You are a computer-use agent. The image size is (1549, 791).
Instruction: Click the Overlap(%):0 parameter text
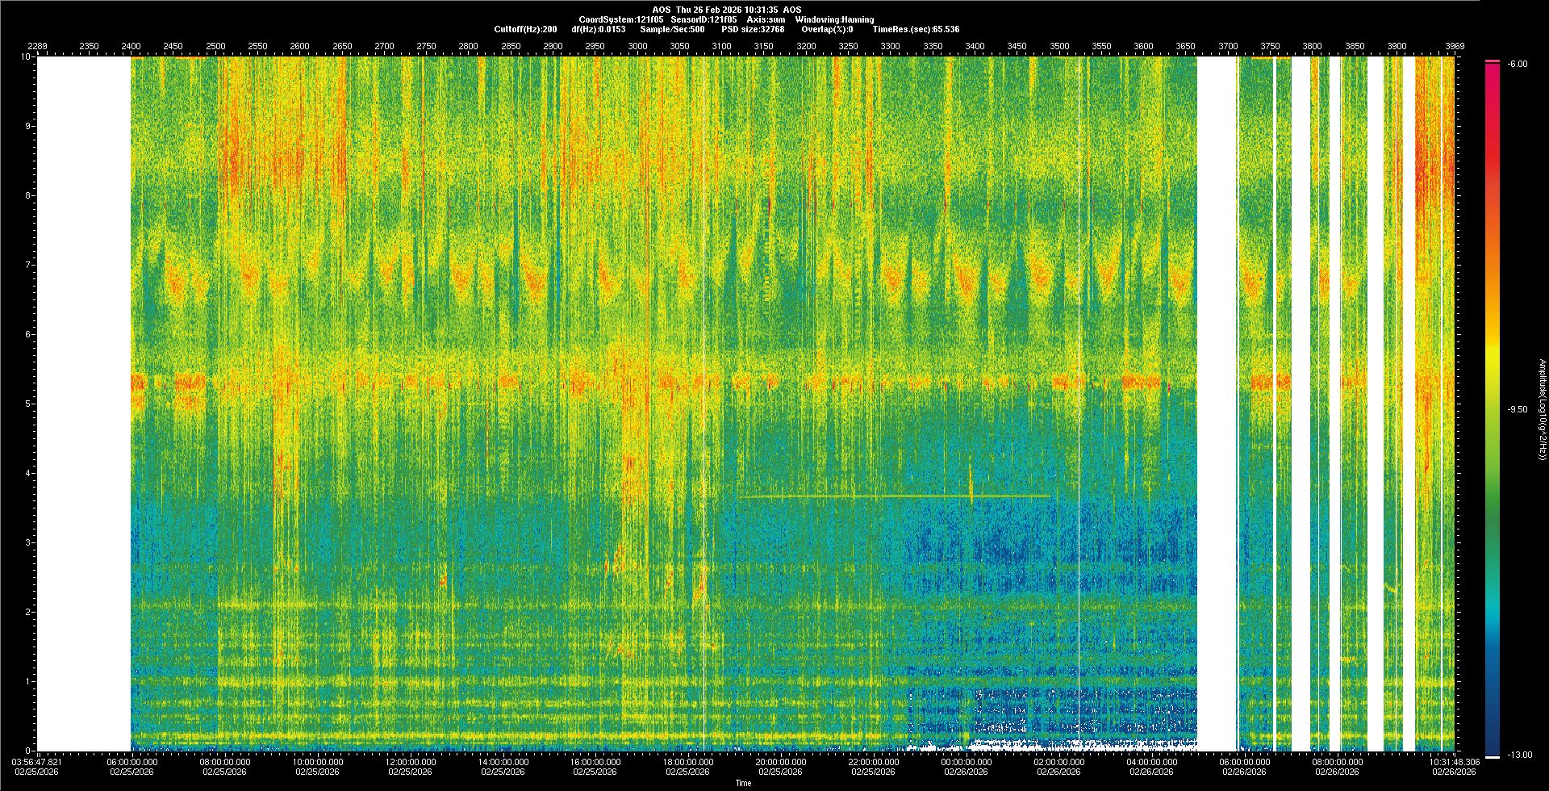tap(827, 29)
